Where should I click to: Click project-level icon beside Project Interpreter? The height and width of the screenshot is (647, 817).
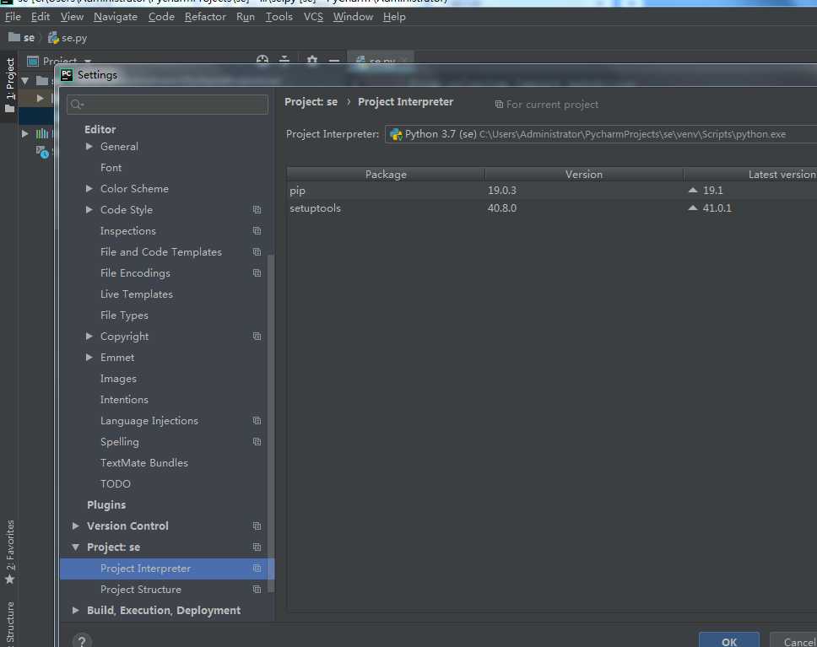(257, 569)
